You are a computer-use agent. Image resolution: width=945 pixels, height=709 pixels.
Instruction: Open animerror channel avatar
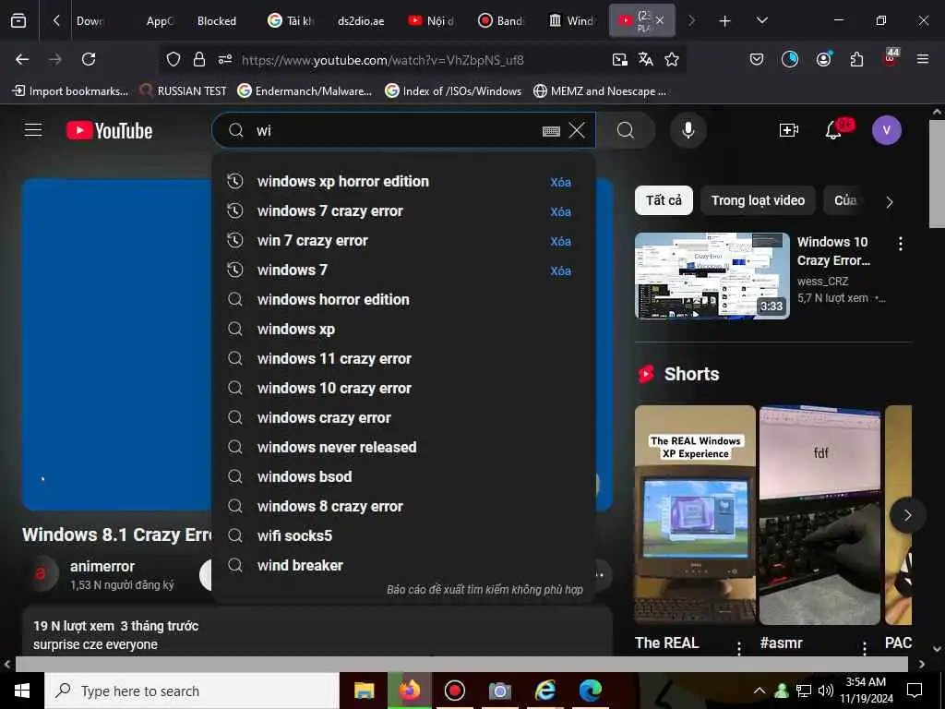click(x=41, y=573)
